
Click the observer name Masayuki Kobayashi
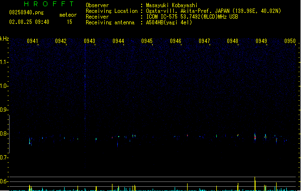coord(172,5)
